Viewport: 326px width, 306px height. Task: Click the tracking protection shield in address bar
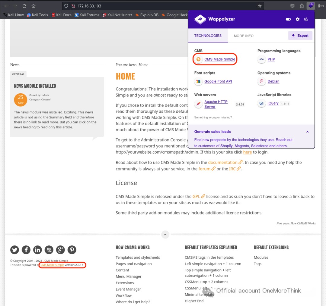66,6
